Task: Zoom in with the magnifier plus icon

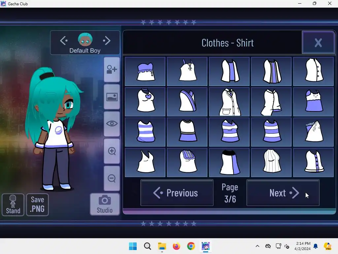Action: 112,151
